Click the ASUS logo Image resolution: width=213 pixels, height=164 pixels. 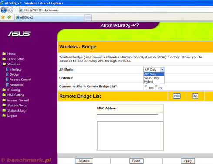point(20,34)
